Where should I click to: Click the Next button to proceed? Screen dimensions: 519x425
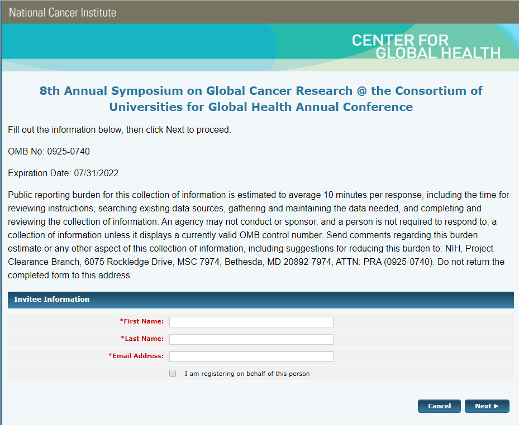click(x=486, y=406)
